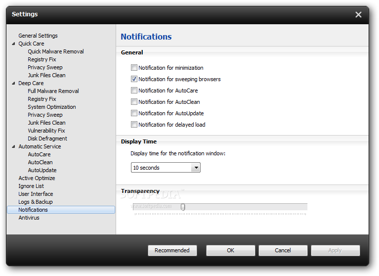The width and height of the screenshot is (379, 276).
Task: Select Junk Files Clean under Deep Care
Action: [46, 123]
